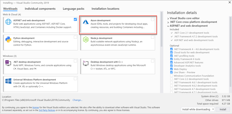Click the Total space required 4.27 GB value

click(226, 104)
